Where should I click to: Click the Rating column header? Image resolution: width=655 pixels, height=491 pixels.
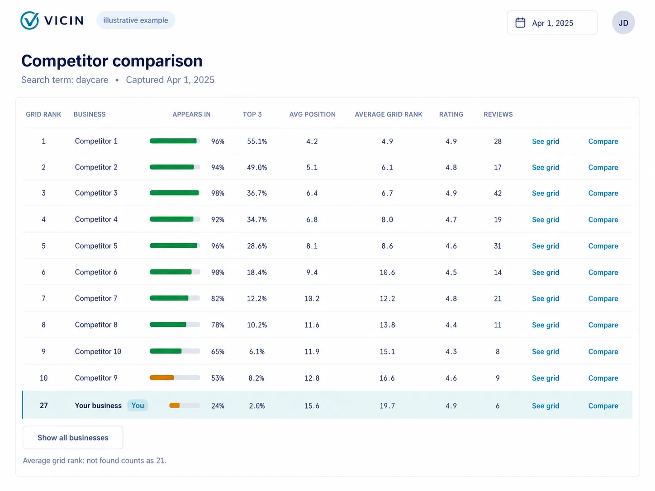(x=451, y=114)
